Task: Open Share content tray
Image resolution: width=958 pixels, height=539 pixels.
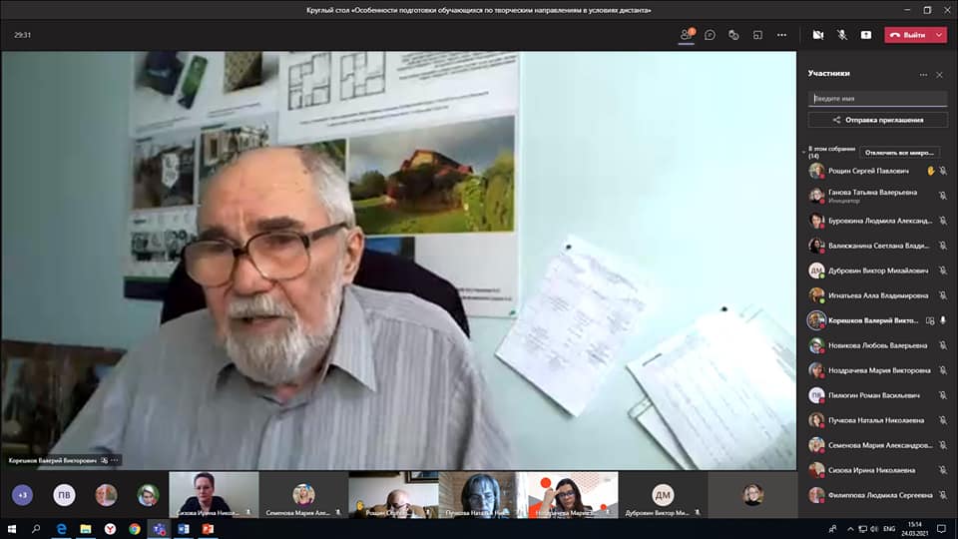Action: coord(865,34)
